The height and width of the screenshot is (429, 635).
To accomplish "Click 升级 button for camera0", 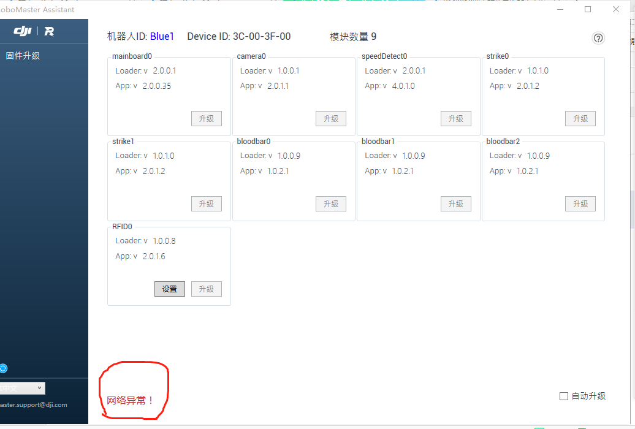I will pyautogui.click(x=331, y=119).
